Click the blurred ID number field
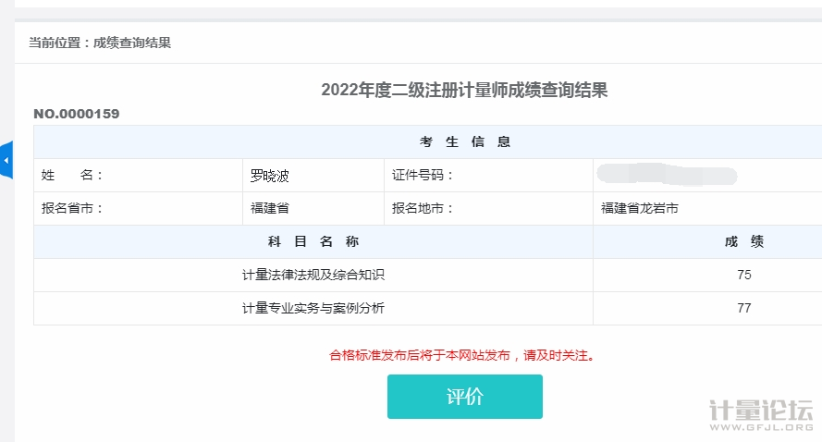 (x=666, y=175)
